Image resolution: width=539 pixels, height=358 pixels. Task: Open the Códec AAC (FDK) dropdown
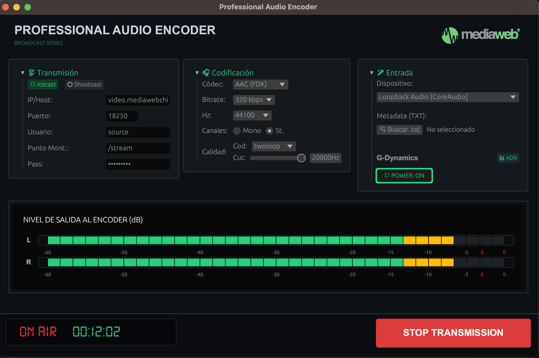point(260,84)
